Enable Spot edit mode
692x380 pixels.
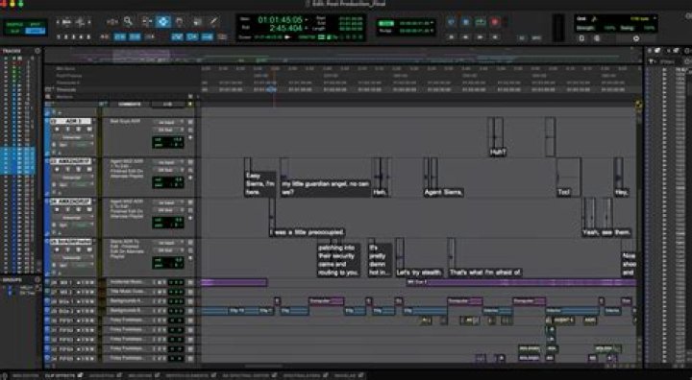35,24
